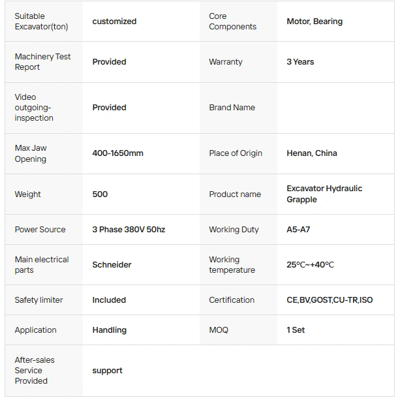Select the 'Schneider' electrical parts value

pos(112,265)
